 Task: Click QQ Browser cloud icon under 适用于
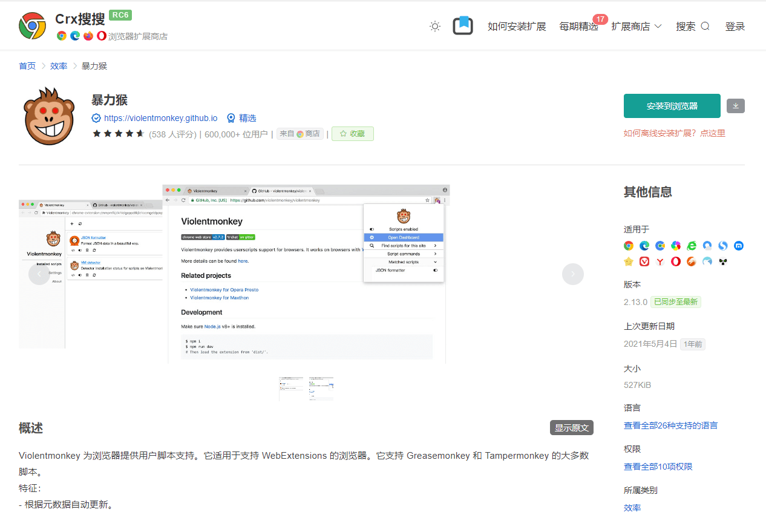[707, 246]
